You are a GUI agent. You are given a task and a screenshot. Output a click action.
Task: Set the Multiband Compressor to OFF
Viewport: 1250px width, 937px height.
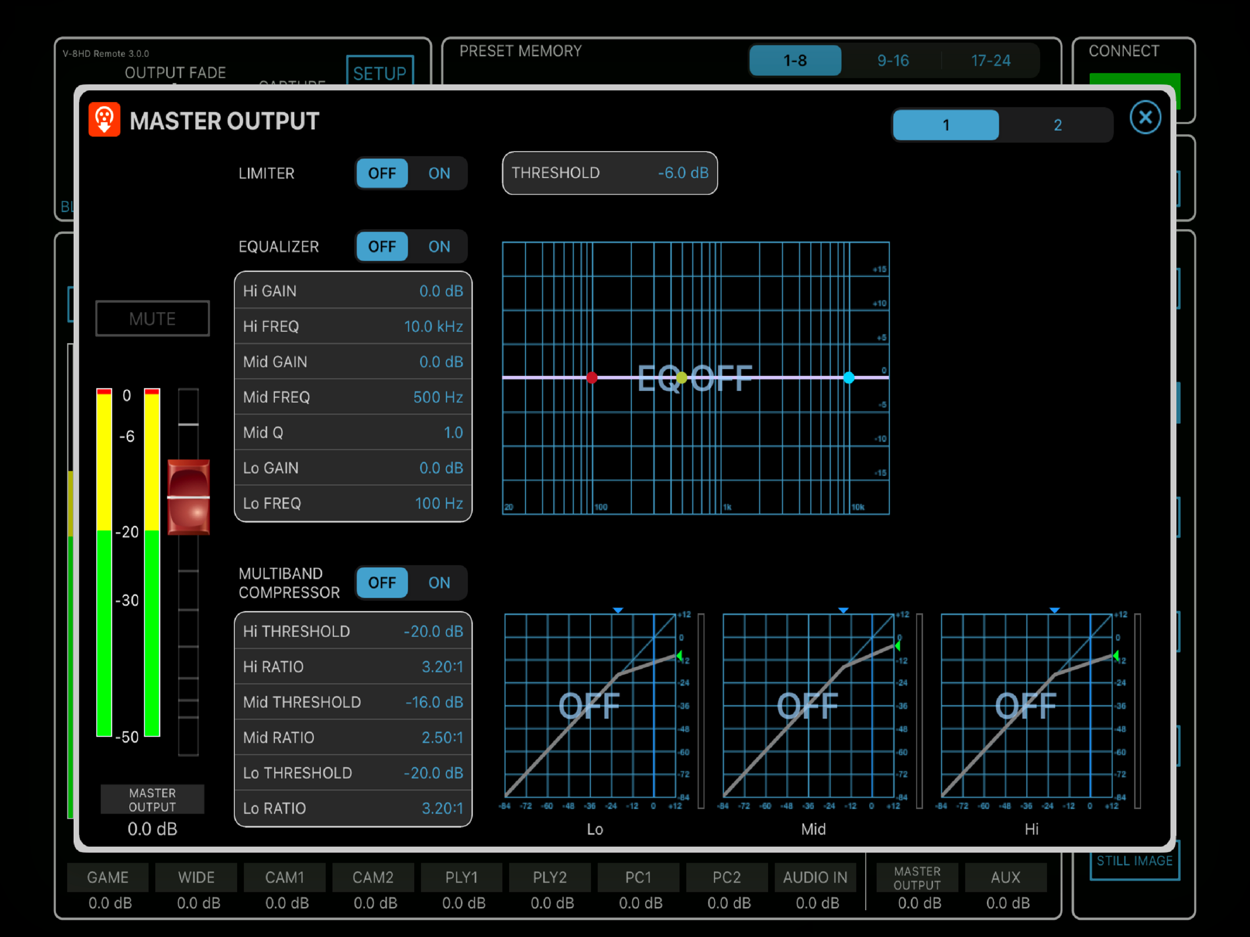[x=382, y=583]
